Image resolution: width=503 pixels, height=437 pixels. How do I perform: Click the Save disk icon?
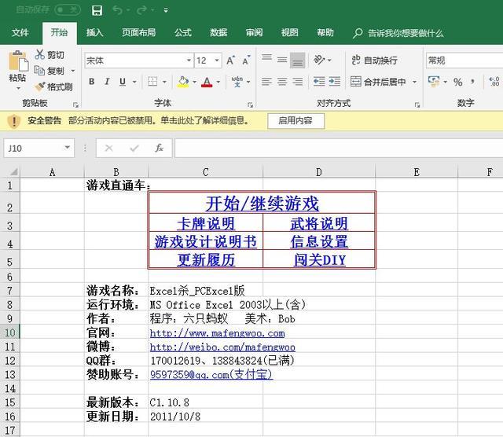click(x=97, y=10)
